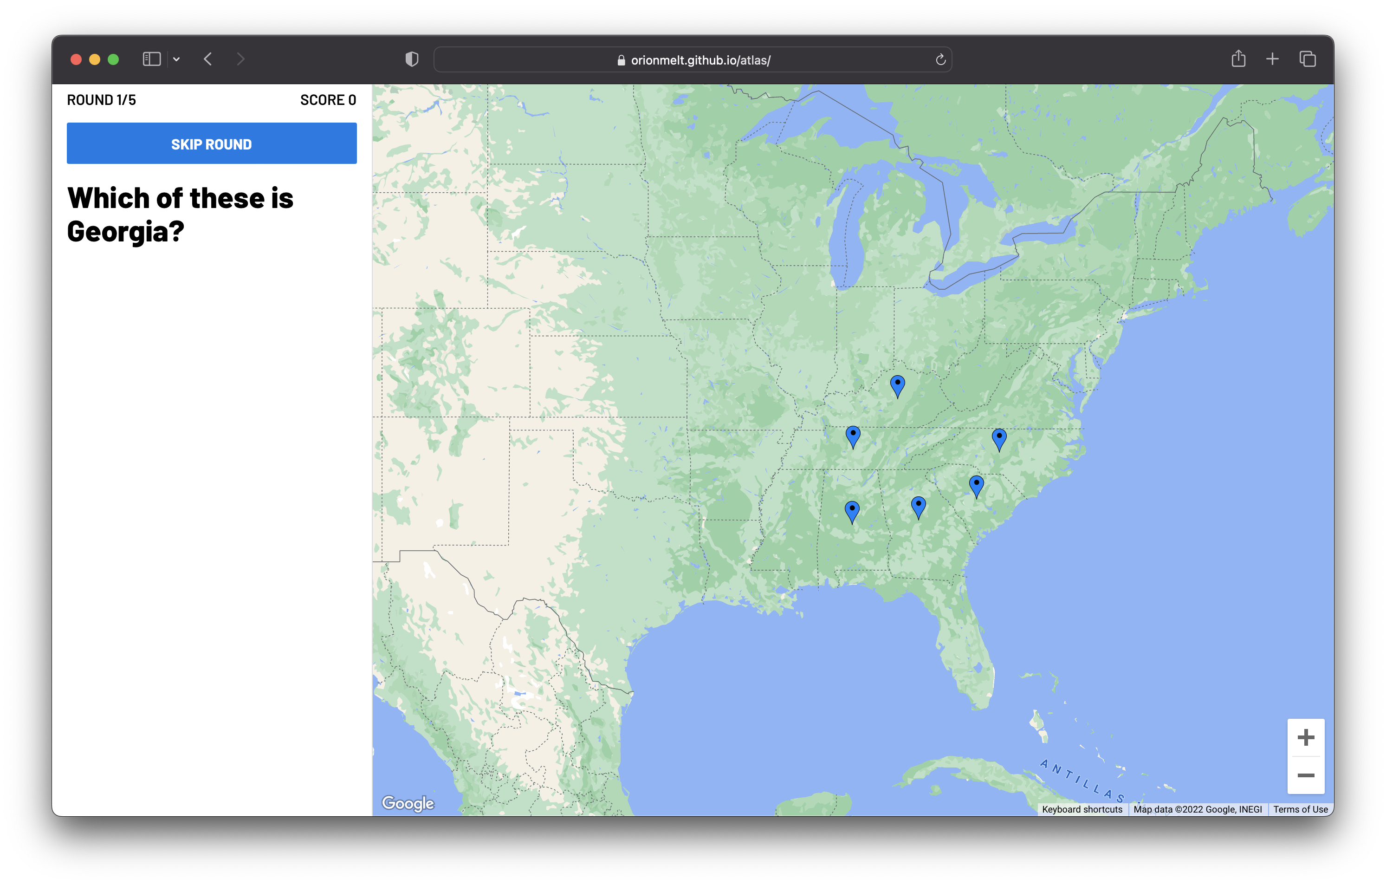Open the Terms of Use link
The height and width of the screenshot is (885, 1386).
tap(1300, 809)
